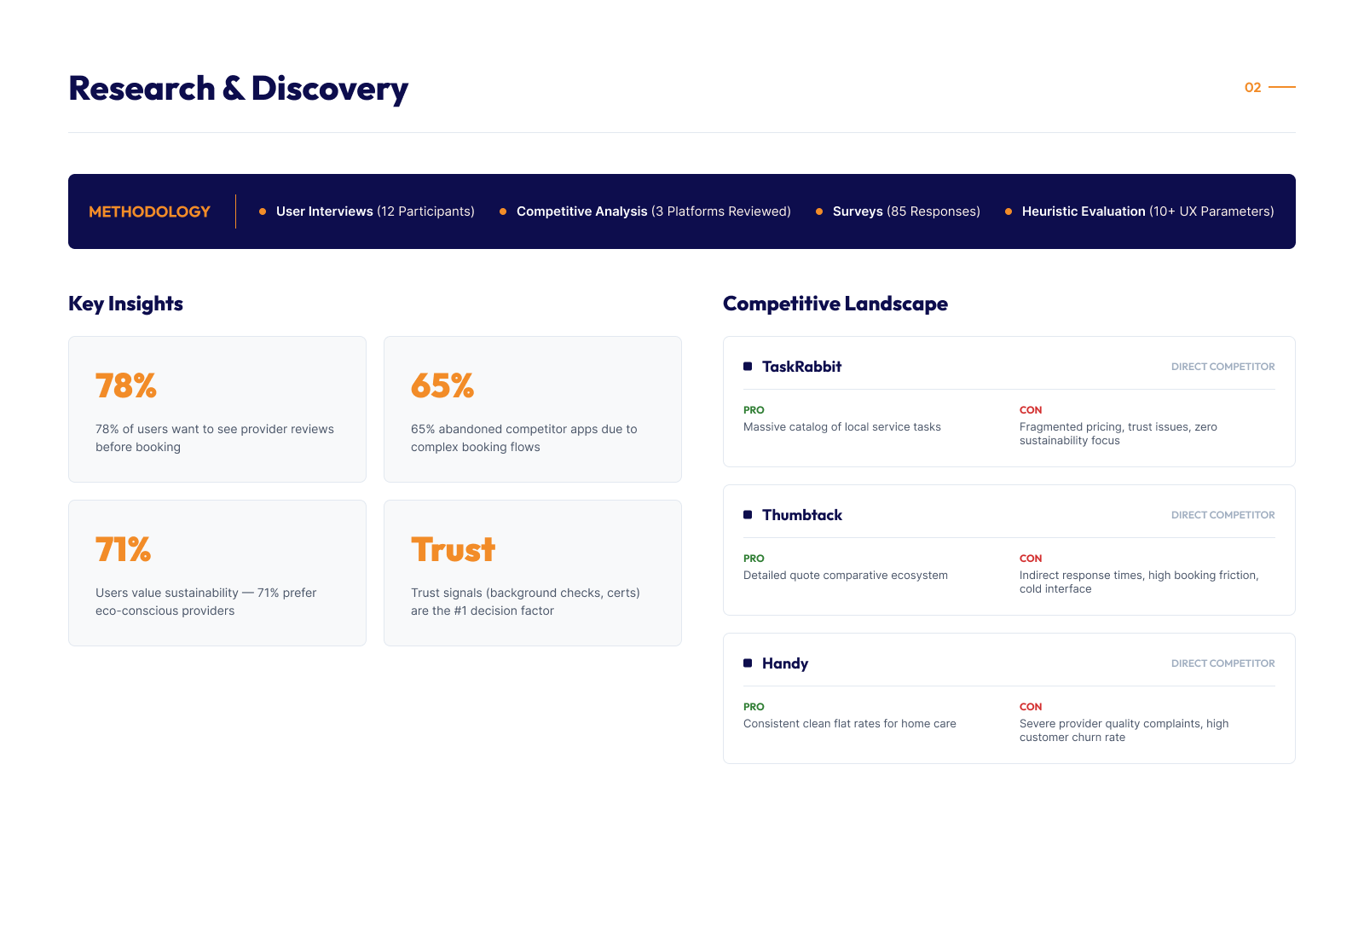This screenshot has width=1364, height=938.
Task: Click Heuristic Evaluation (10+ UX Parameters)
Action: (x=1147, y=211)
